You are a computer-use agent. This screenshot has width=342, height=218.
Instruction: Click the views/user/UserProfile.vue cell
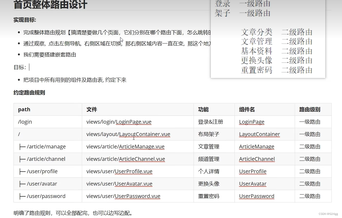coord(138,171)
